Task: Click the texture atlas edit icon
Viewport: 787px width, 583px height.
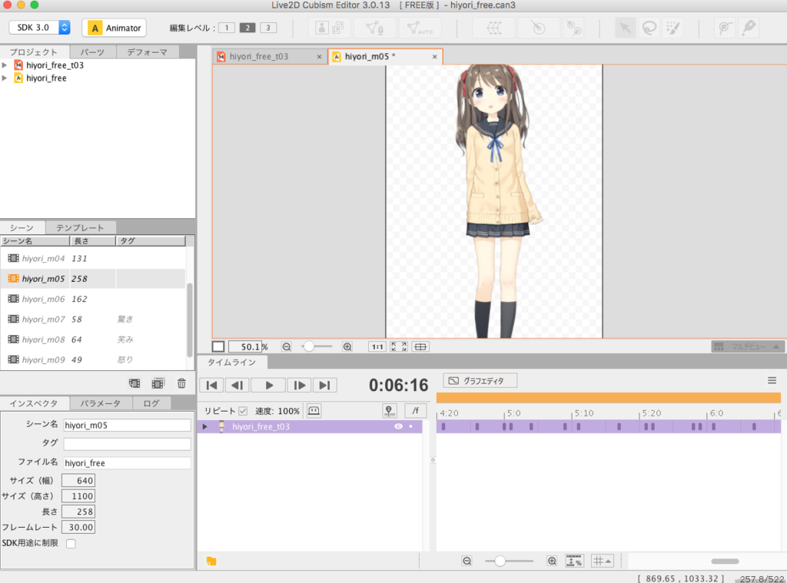Action: pos(329,28)
